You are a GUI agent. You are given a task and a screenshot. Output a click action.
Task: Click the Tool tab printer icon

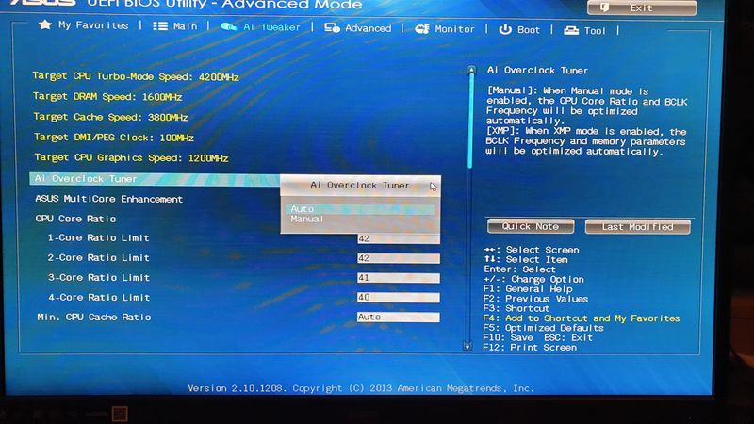click(x=571, y=31)
